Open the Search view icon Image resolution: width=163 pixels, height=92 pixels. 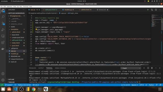point(3,17)
